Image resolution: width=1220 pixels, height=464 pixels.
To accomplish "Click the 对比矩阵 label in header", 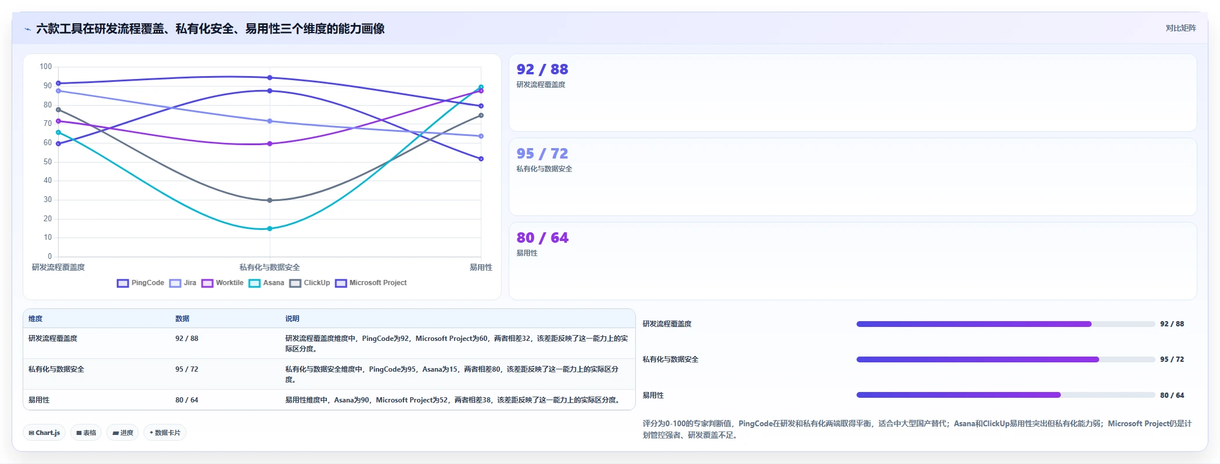I will pyautogui.click(x=1181, y=28).
